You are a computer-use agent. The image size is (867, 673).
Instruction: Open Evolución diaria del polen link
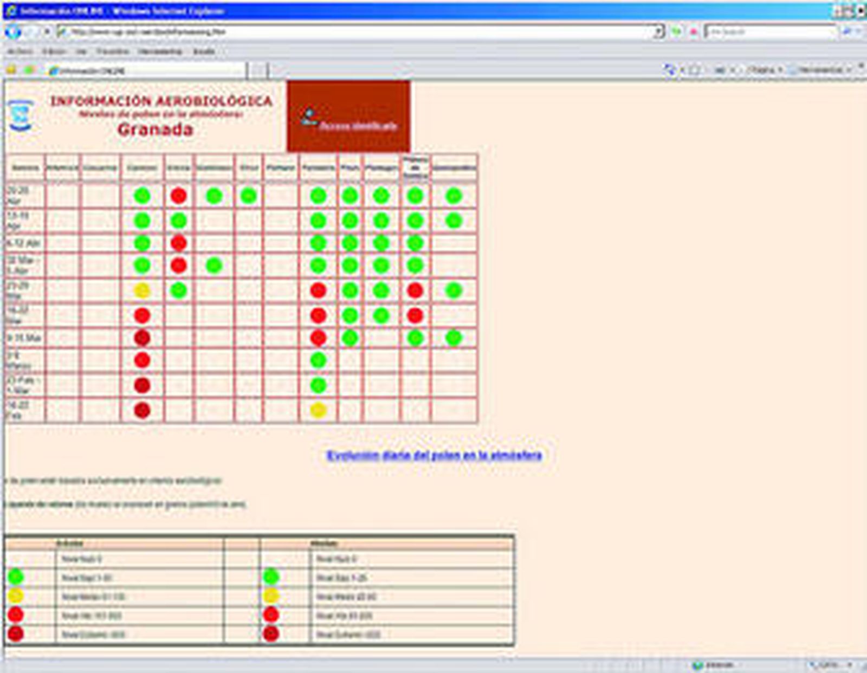[x=434, y=456]
